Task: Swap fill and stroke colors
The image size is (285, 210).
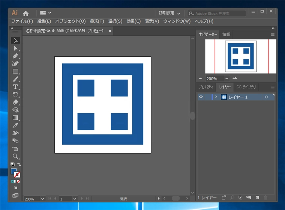Action: tap(19, 165)
